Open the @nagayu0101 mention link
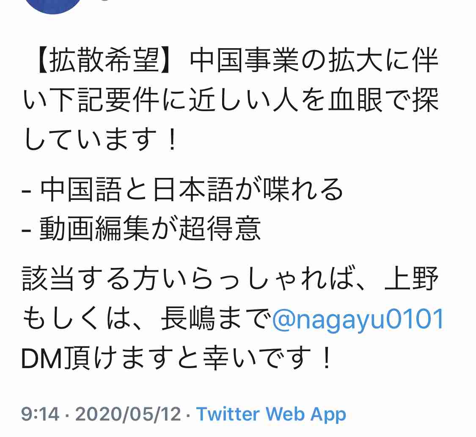Image resolution: width=476 pixels, height=437 pixels. (x=358, y=320)
